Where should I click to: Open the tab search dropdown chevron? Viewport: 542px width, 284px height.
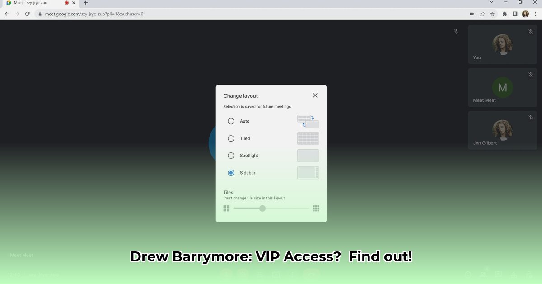click(491, 2)
